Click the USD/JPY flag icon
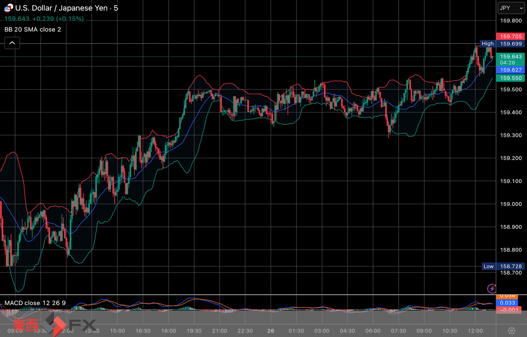Screen dimensions: 527x337 coord(8,8)
